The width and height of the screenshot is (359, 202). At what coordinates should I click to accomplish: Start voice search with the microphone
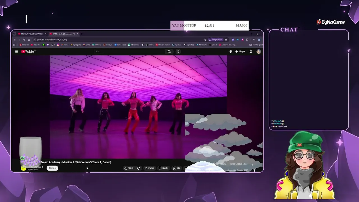(x=178, y=52)
